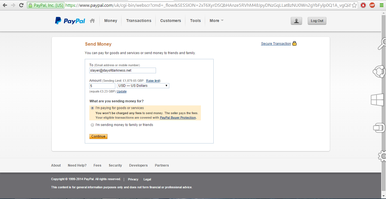Click the Amount input field

tap(102, 86)
